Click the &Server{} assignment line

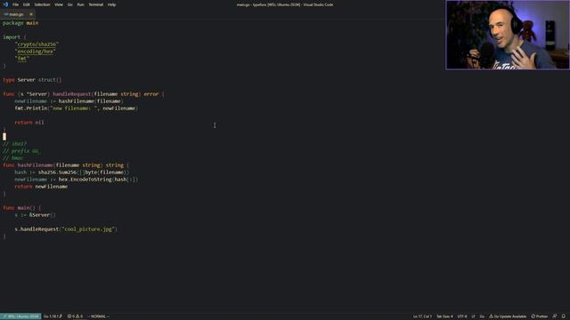pyautogui.click(x=36, y=215)
